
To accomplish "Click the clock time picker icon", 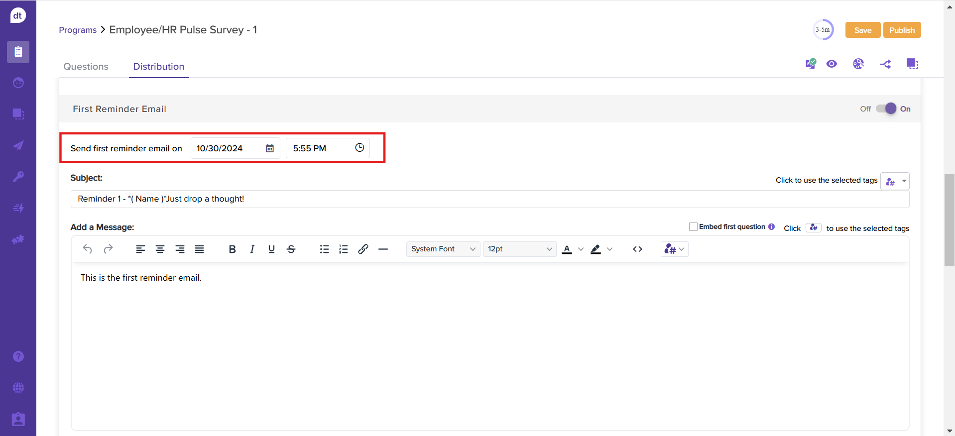I will point(359,148).
